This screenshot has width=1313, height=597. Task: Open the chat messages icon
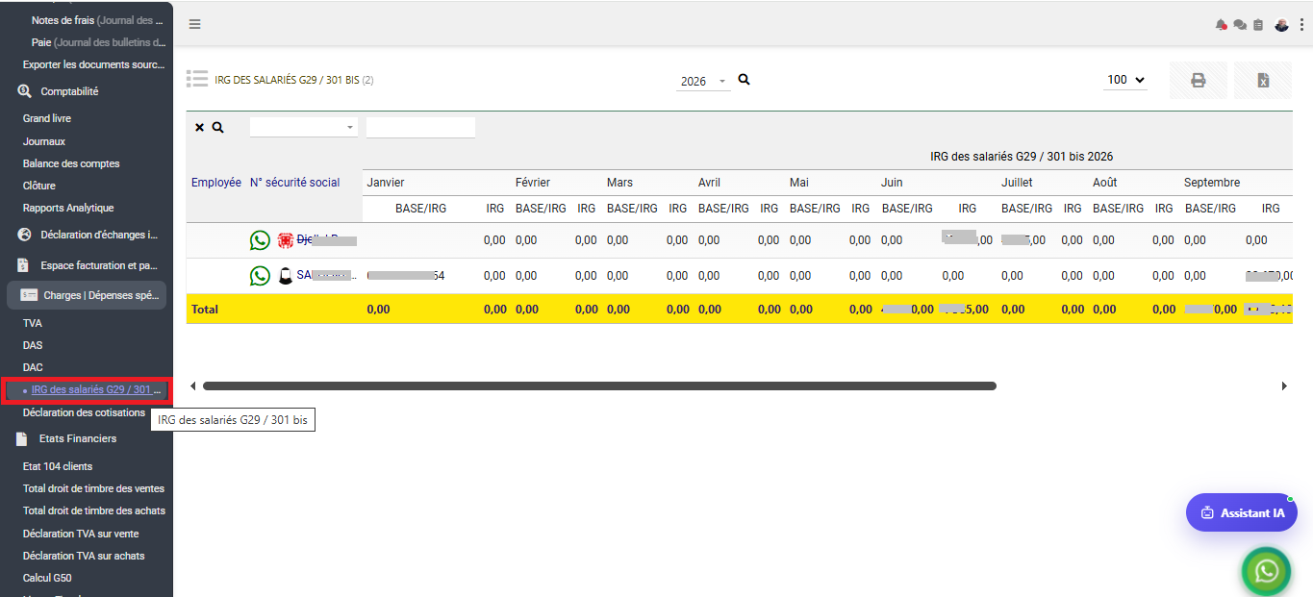click(x=1240, y=25)
